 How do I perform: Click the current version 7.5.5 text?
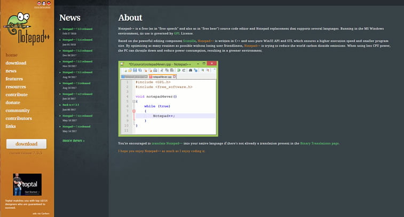click(x=26, y=153)
